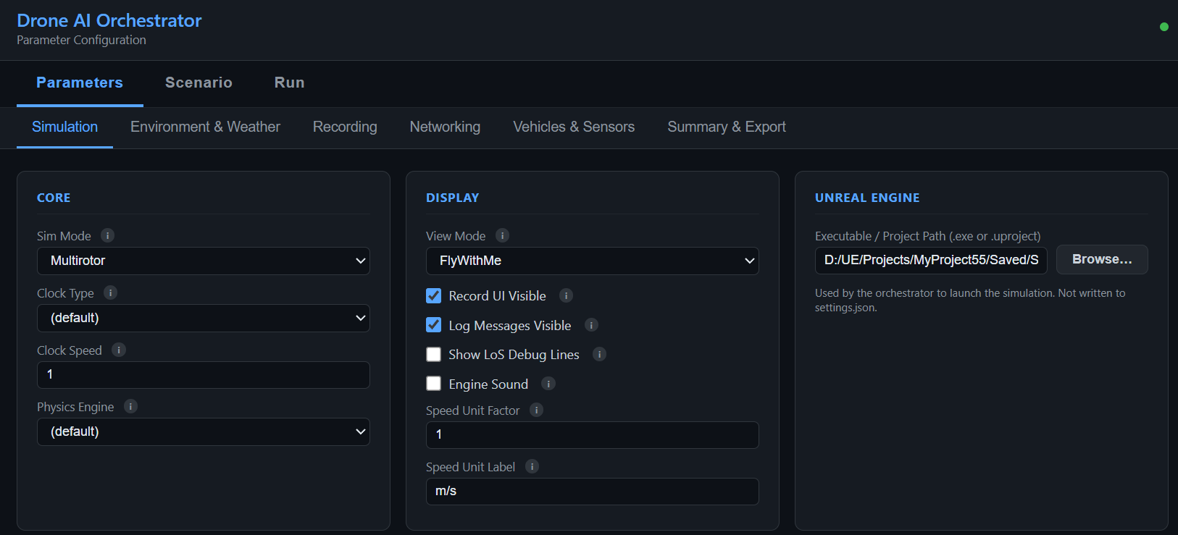Go to the Summary & Export tab
The image size is (1178, 535).
click(726, 127)
